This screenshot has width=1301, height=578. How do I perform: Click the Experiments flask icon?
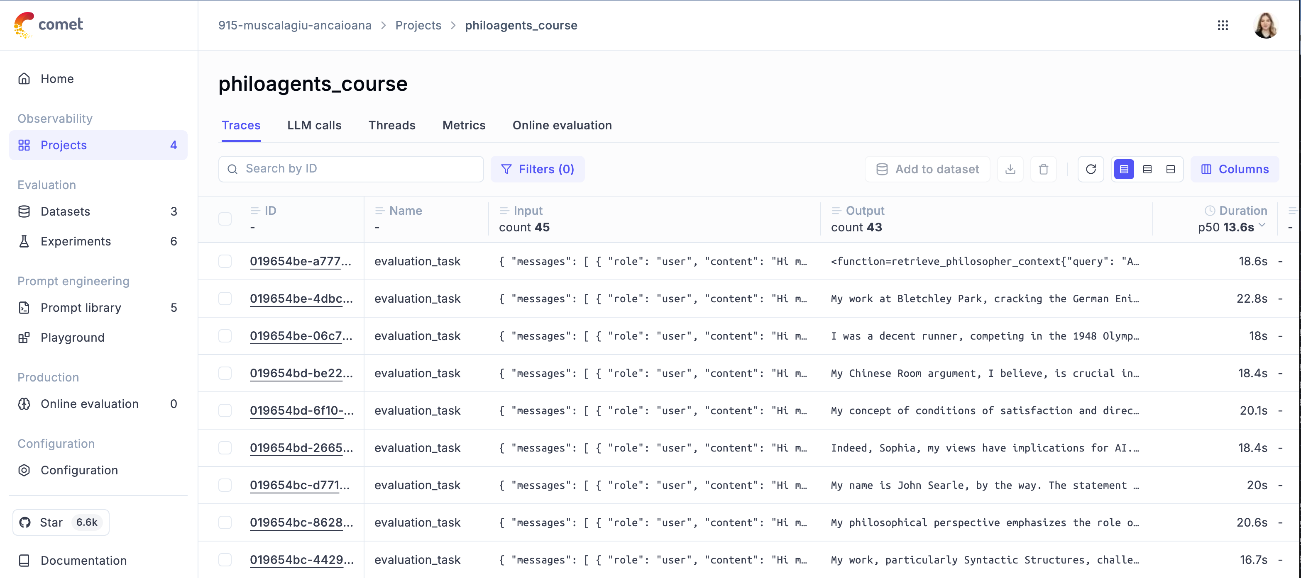click(x=24, y=241)
